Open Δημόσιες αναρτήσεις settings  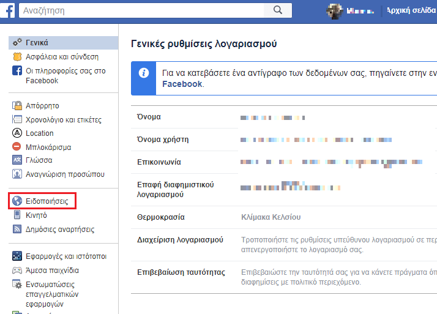60,230
